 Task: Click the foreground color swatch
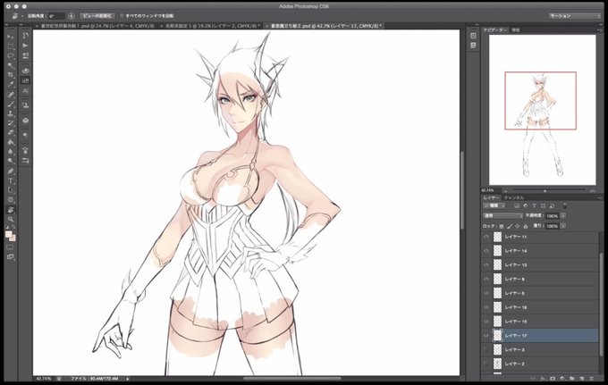point(9,234)
